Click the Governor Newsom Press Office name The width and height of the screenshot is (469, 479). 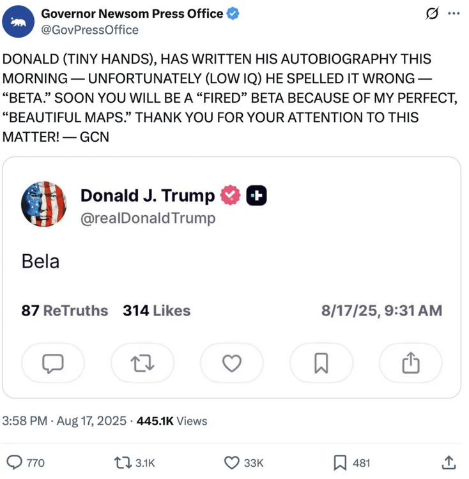132,13
